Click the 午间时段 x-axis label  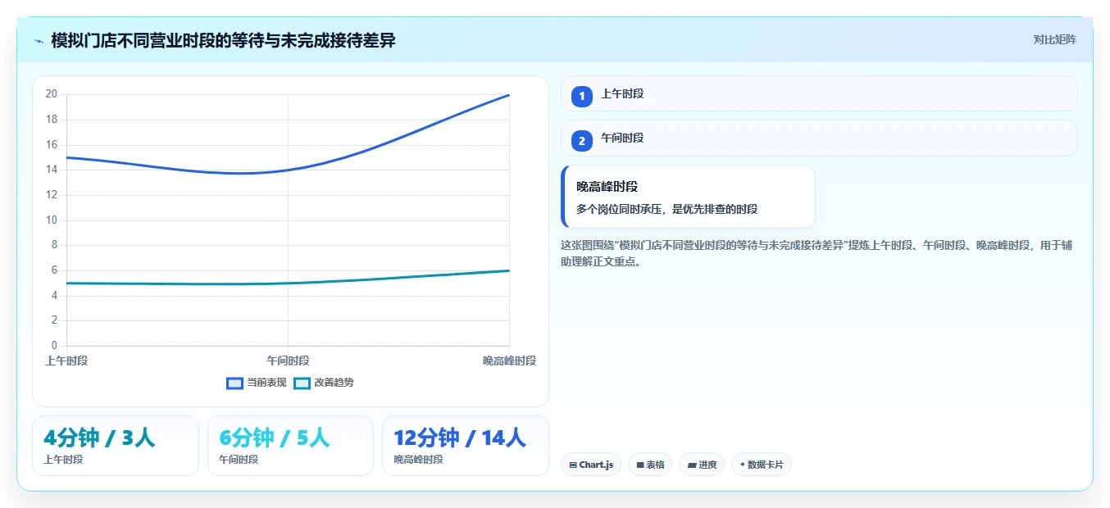[x=288, y=361]
